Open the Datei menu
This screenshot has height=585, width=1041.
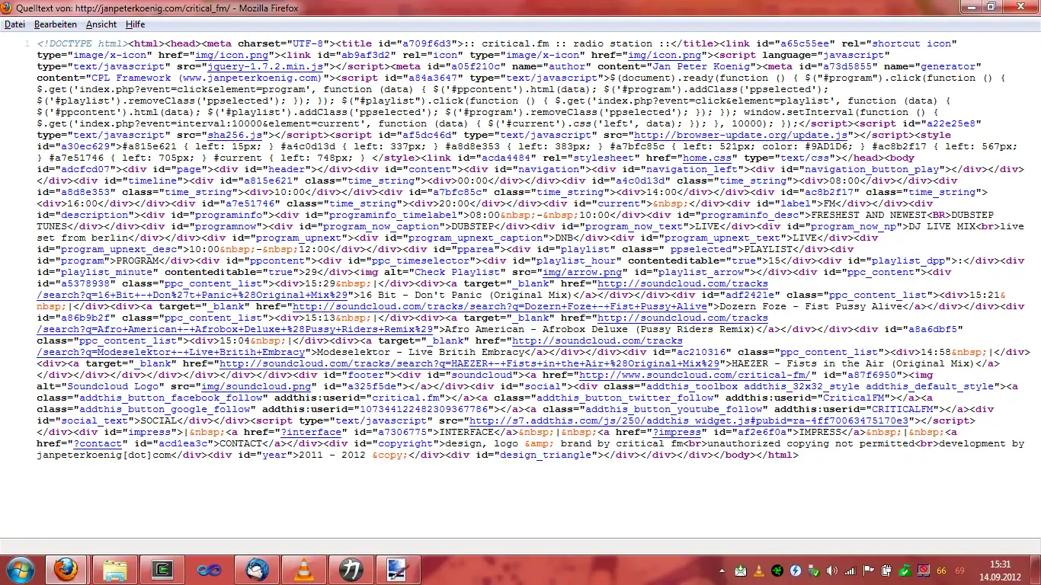14,24
